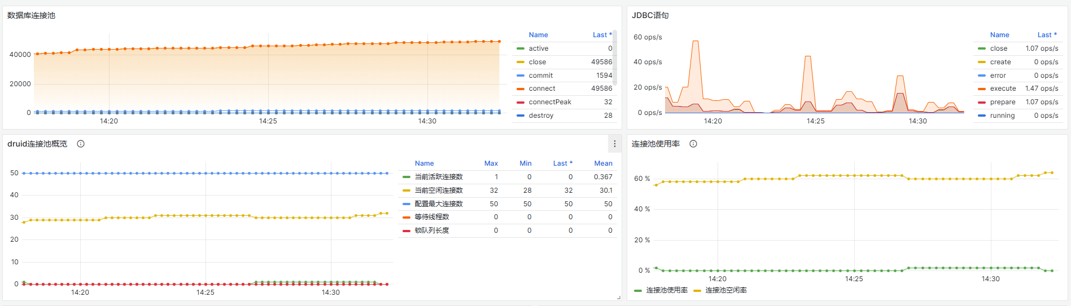Click the info icon beside druid连接池概览 title
Screen dimensions: 1071x306
click(81, 144)
